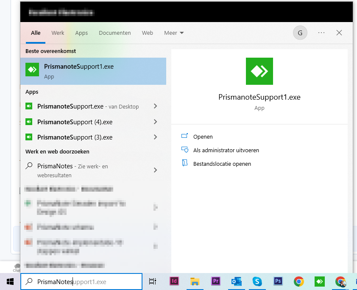357x290 pixels.
Task: Open Google Chrome from taskbar
Action: [299, 282]
